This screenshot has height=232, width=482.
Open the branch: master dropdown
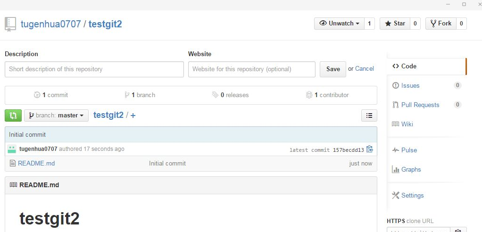click(x=56, y=116)
